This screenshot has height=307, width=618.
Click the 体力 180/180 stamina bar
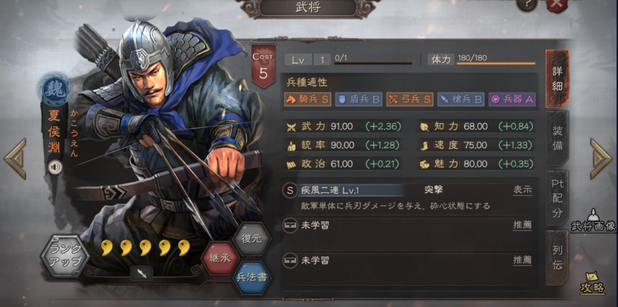click(481, 59)
